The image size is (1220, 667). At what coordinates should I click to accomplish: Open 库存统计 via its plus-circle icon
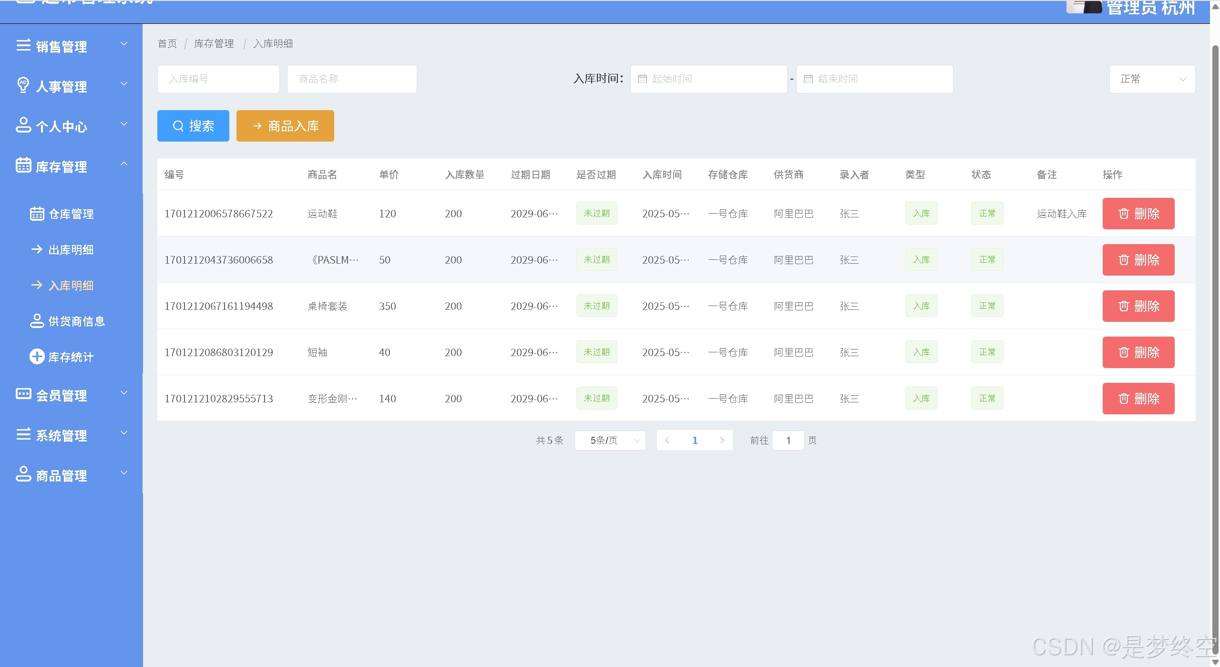click(x=37, y=357)
